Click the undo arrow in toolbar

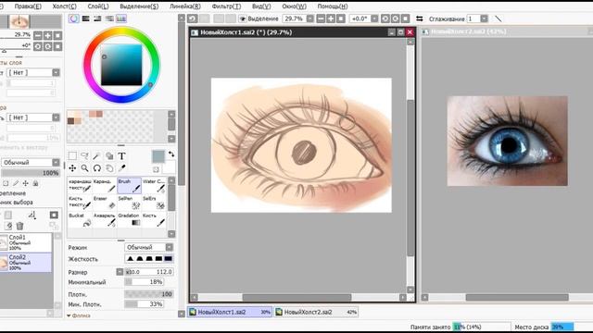click(x=193, y=18)
